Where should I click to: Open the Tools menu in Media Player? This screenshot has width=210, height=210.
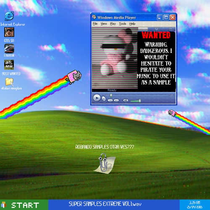pos(123,24)
